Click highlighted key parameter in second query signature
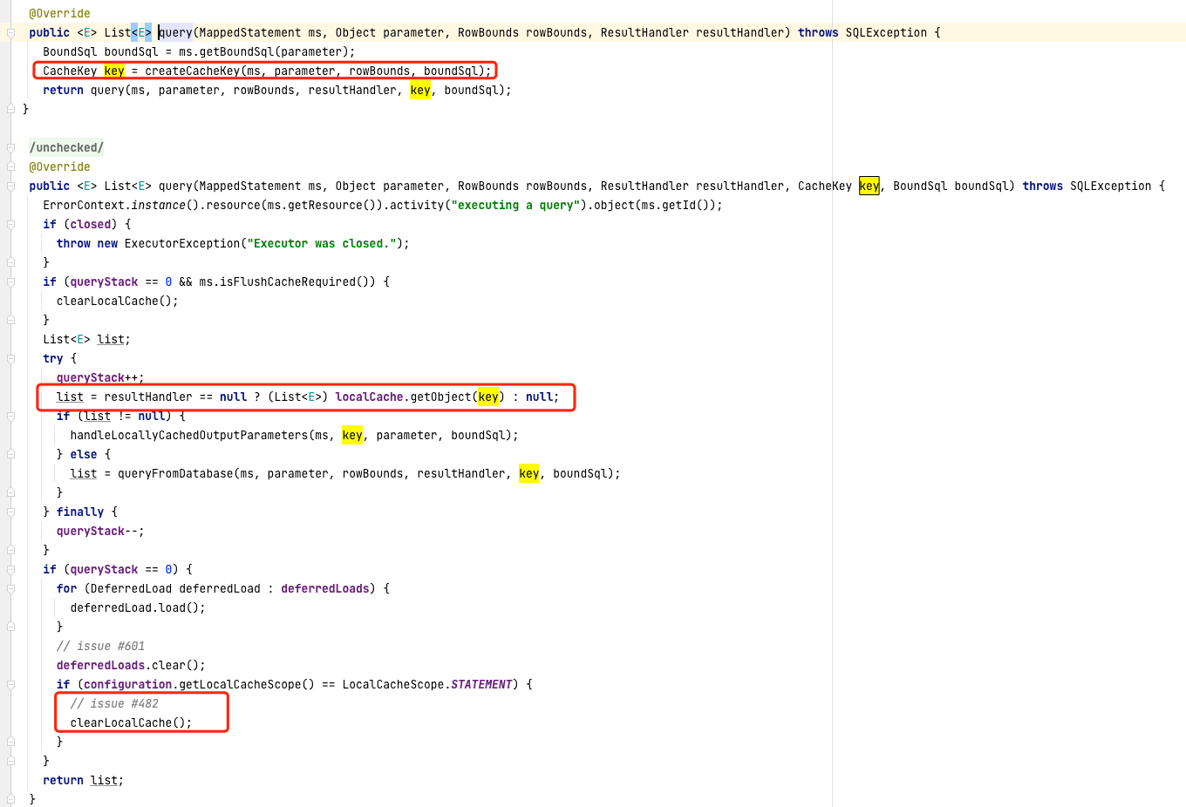1186x807 pixels. (x=869, y=186)
